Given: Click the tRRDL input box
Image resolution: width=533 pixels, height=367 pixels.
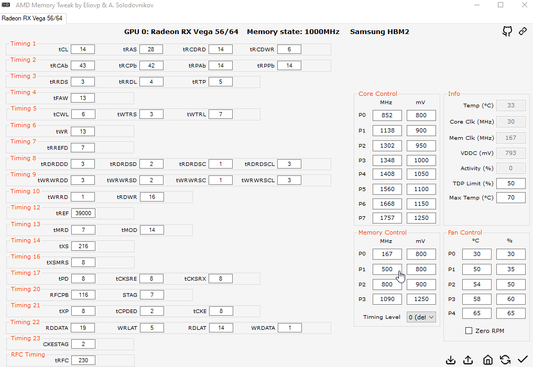Looking at the screenshot, I should tap(151, 82).
